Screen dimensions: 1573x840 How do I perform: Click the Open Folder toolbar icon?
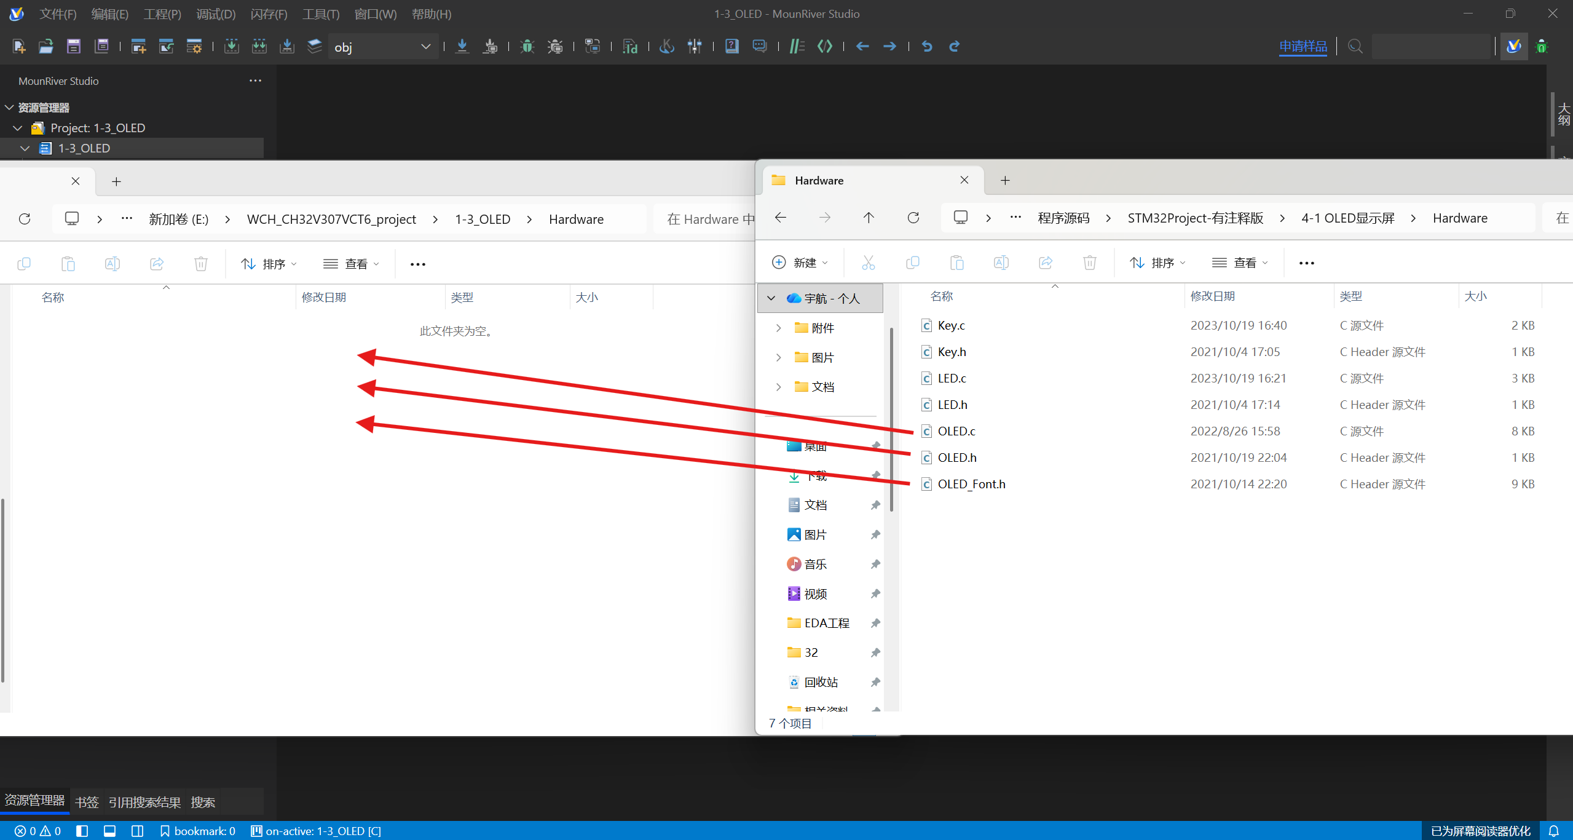tap(45, 46)
